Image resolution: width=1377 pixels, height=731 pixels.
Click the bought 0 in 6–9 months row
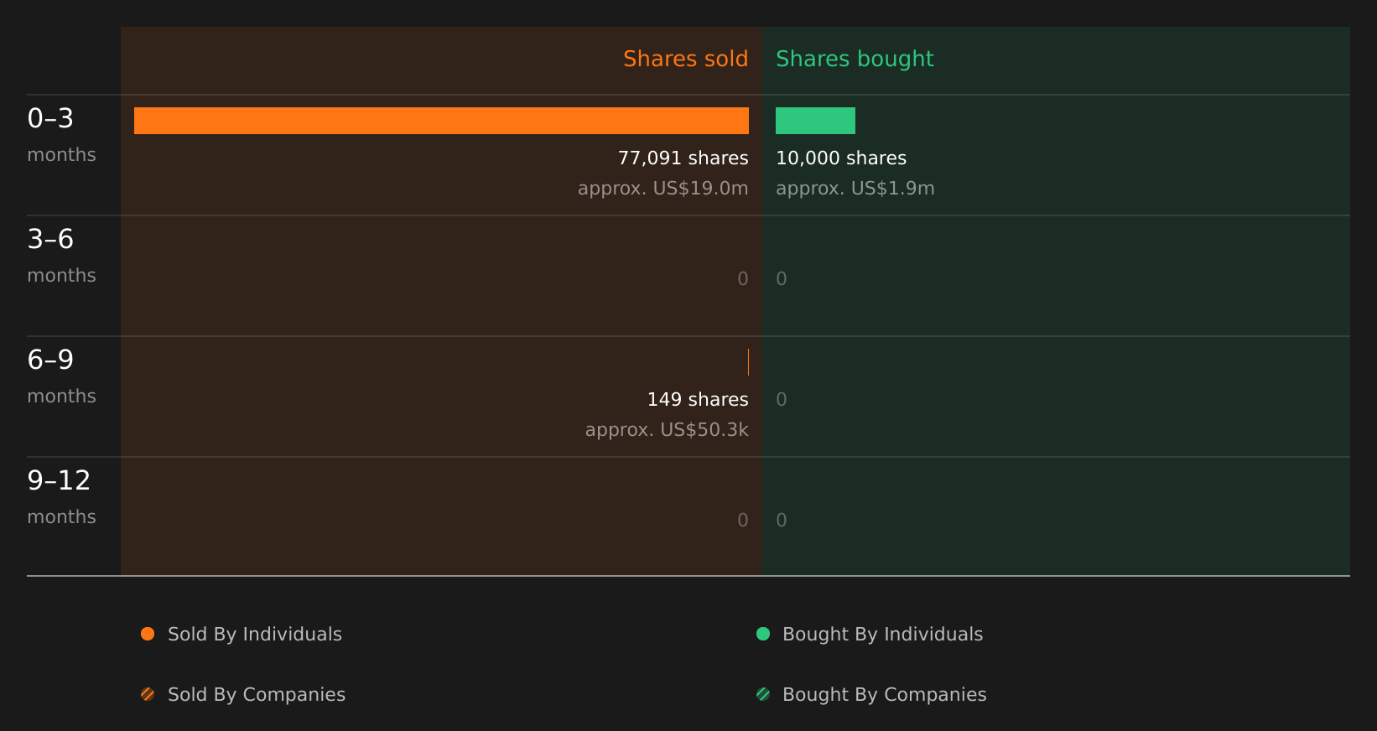click(x=782, y=399)
